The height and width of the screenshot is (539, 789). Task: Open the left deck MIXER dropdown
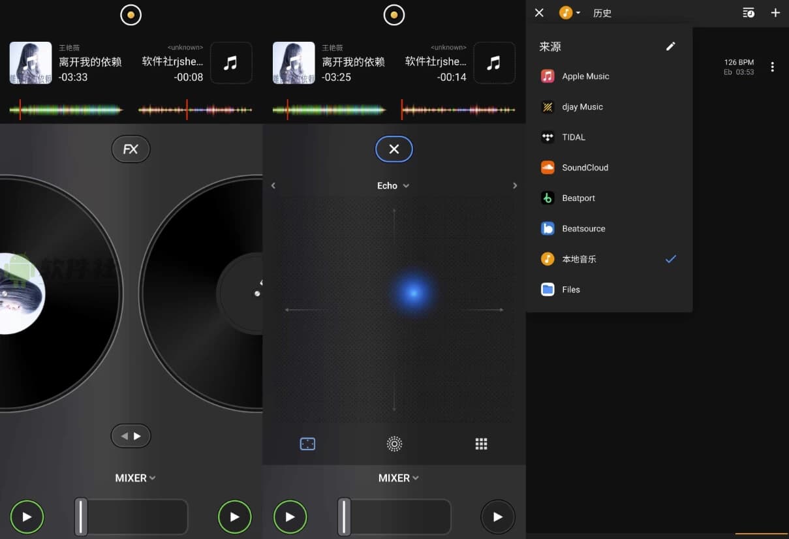[134, 478]
